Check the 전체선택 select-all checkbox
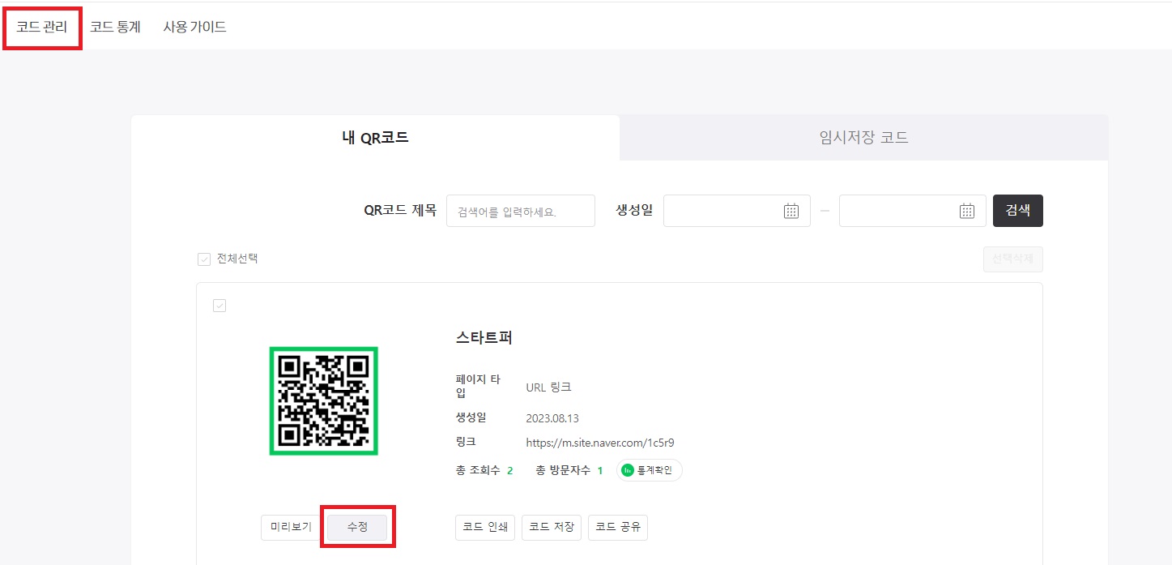 [x=203, y=259]
